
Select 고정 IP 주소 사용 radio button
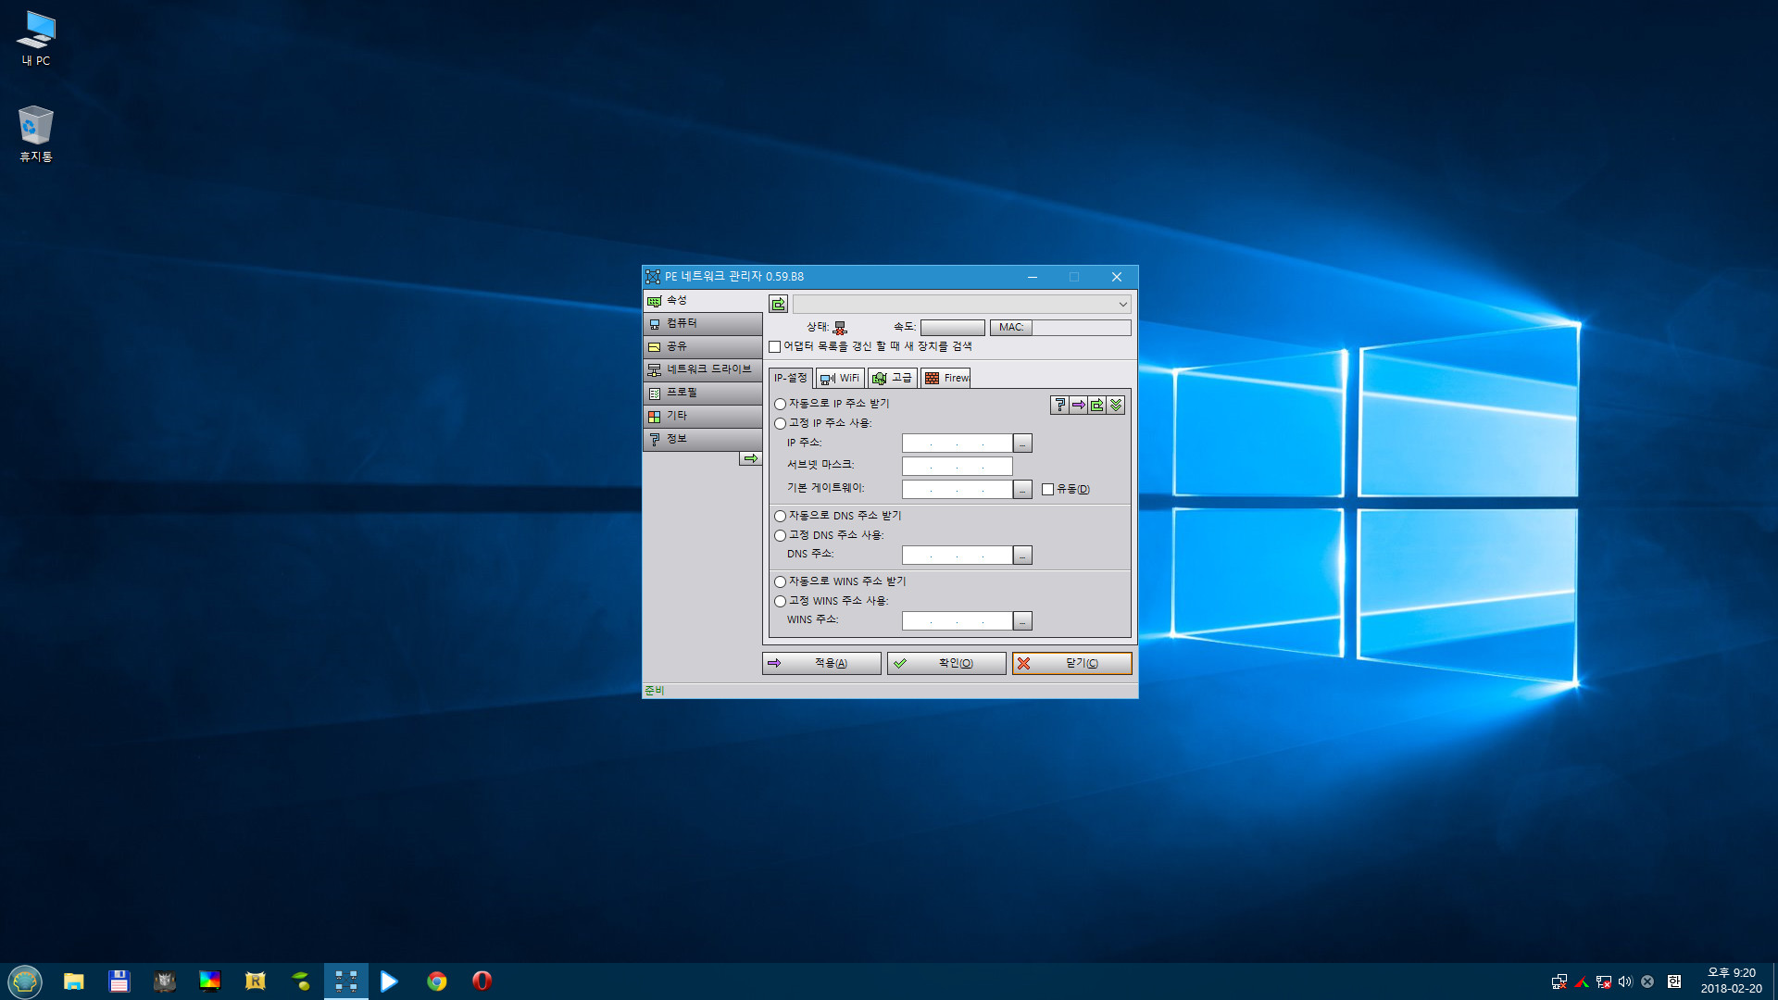pos(781,424)
